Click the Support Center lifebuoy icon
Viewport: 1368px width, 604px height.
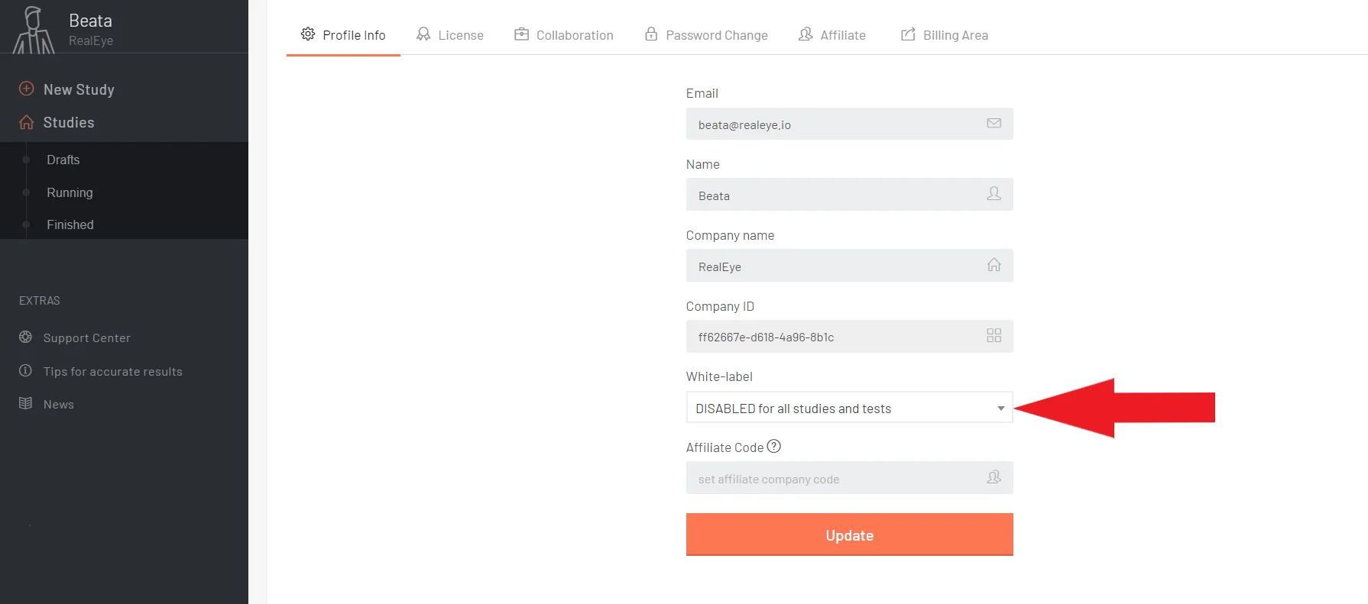[x=25, y=337]
